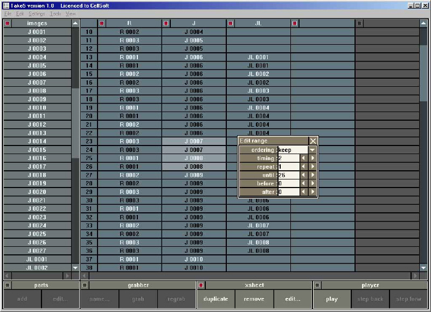Click the remove button in xsheet panel

pos(254,299)
